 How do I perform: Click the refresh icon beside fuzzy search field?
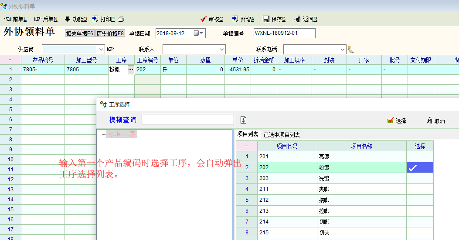coord(244,120)
